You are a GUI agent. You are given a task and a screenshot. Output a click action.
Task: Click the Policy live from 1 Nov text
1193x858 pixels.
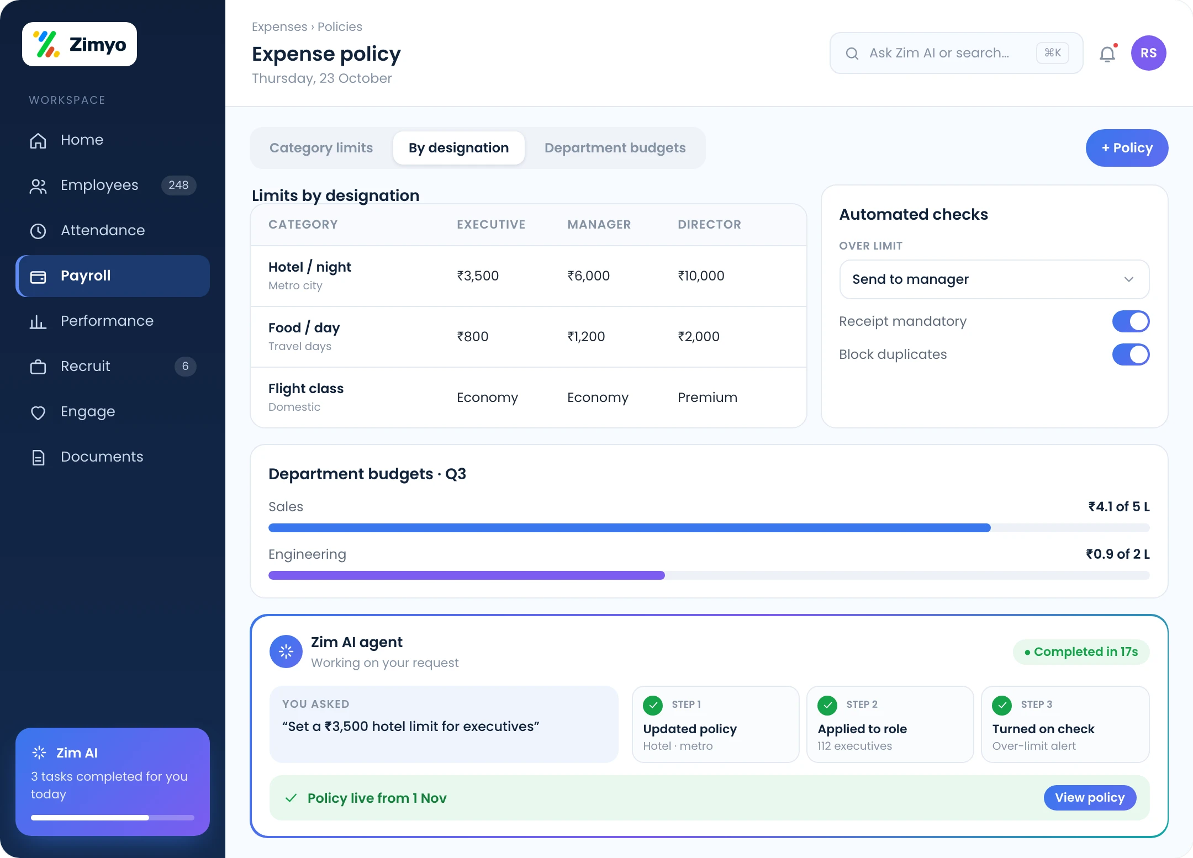[x=377, y=798]
